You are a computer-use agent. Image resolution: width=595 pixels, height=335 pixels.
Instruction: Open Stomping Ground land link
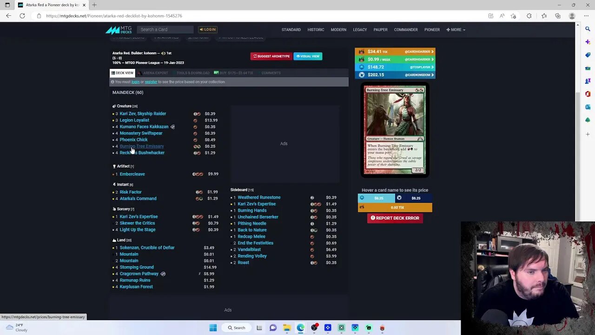click(x=137, y=267)
